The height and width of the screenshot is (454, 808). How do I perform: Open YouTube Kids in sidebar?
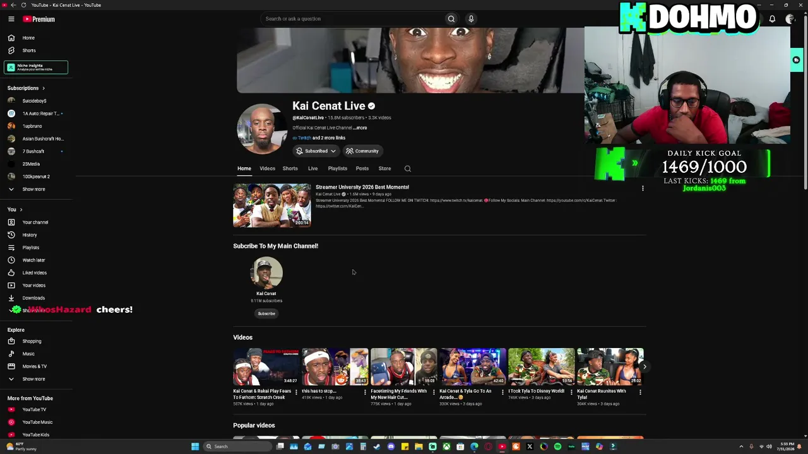point(36,434)
